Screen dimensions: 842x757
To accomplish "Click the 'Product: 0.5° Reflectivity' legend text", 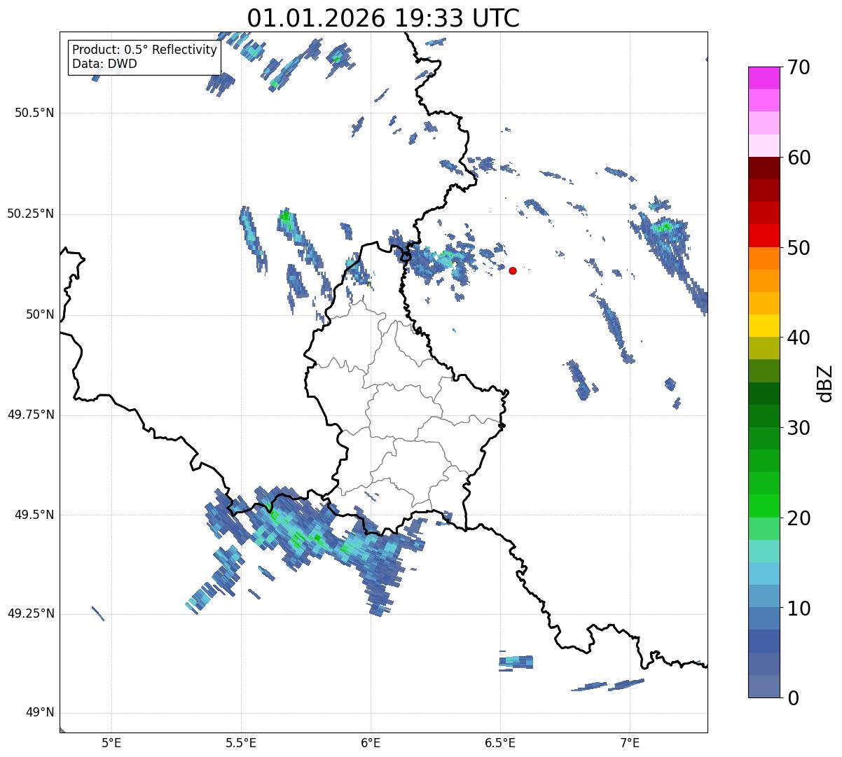I will [x=144, y=50].
